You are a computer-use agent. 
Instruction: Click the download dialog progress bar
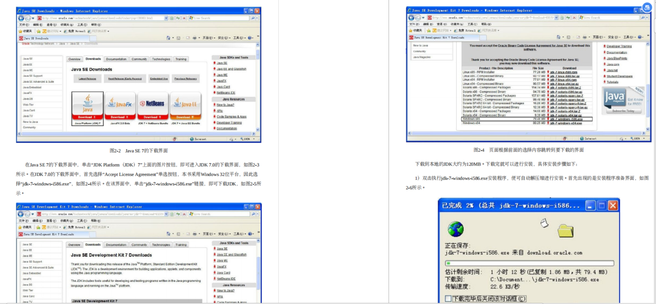pyautogui.click(x=529, y=263)
